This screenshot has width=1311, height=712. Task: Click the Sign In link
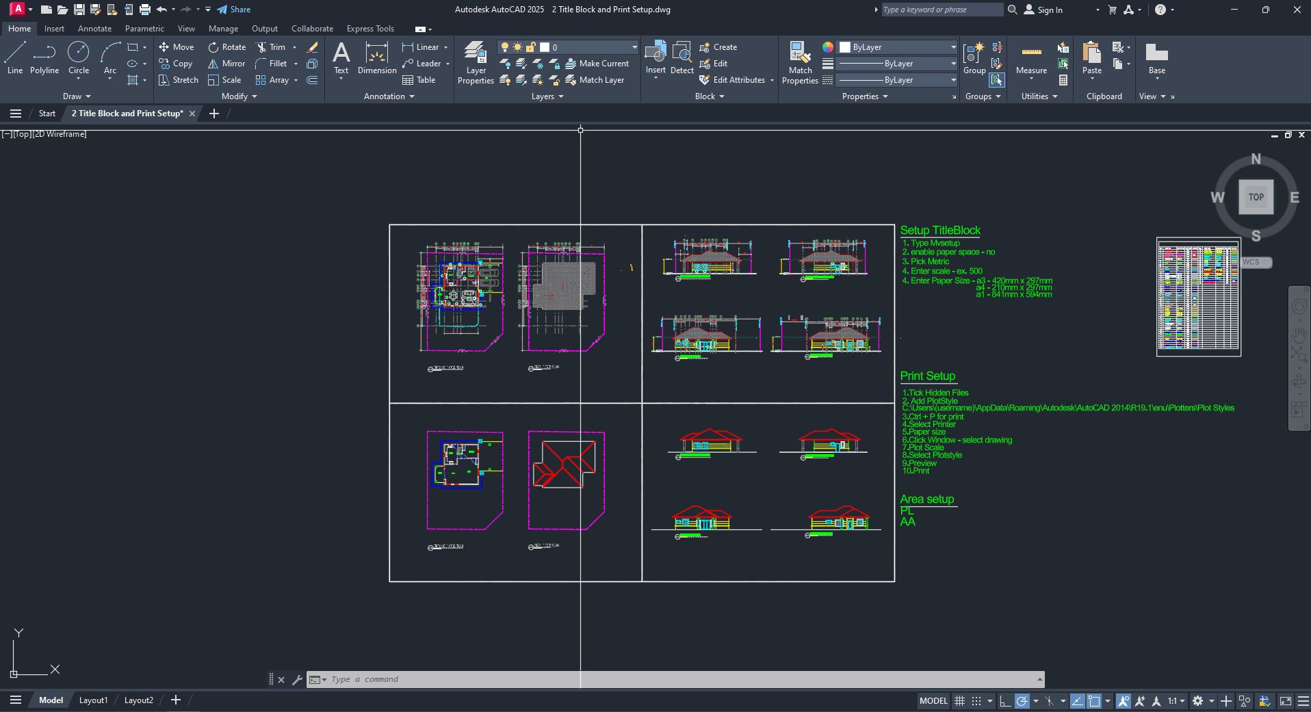(x=1049, y=10)
